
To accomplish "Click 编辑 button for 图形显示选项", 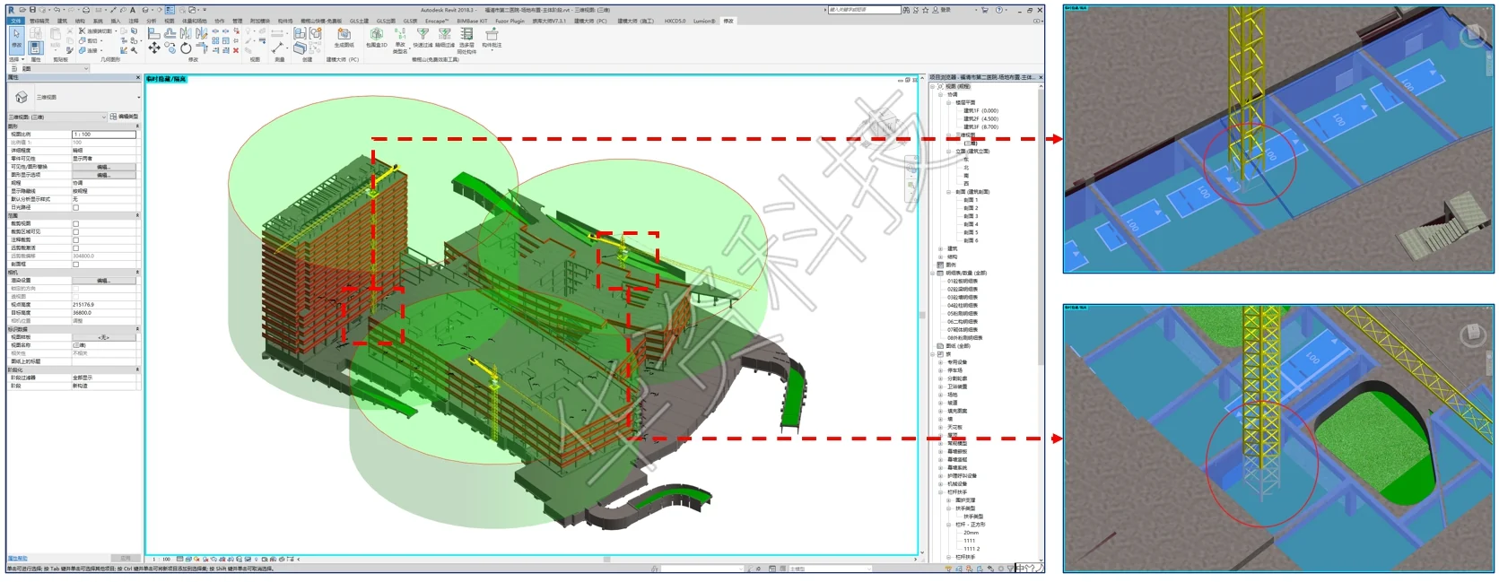I will coord(104,175).
